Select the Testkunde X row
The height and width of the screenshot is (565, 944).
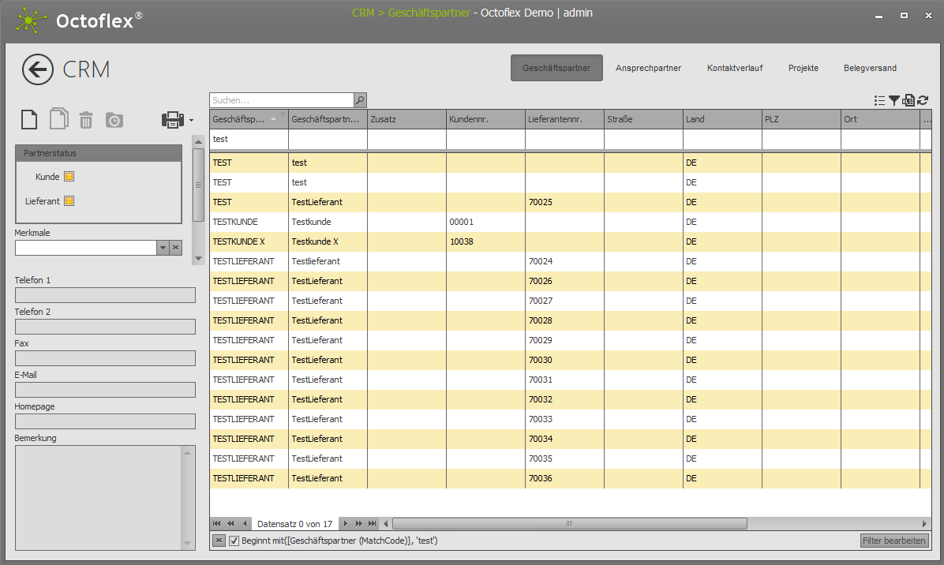click(316, 241)
